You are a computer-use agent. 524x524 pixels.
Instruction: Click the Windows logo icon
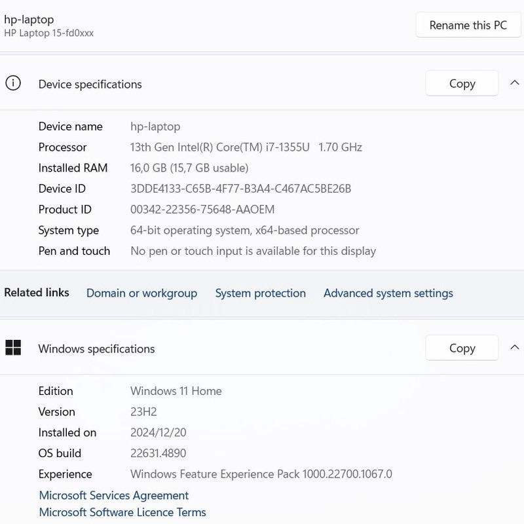click(x=13, y=348)
